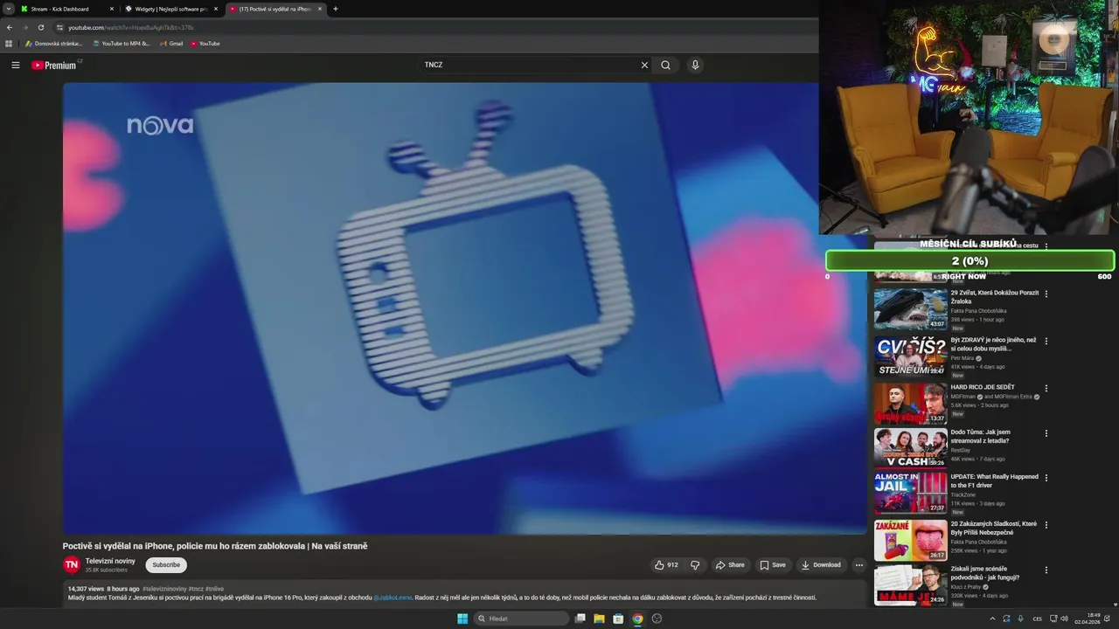Open options menu for Dodo Tůma video
Screen dimensions: 1119x629
point(1046,433)
